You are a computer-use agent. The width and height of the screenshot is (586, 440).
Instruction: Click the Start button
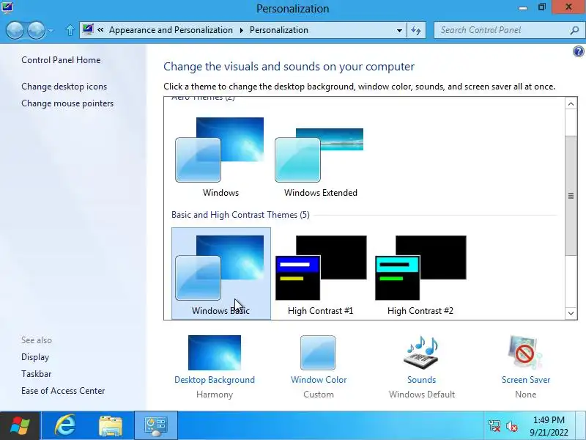tap(20, 426)
